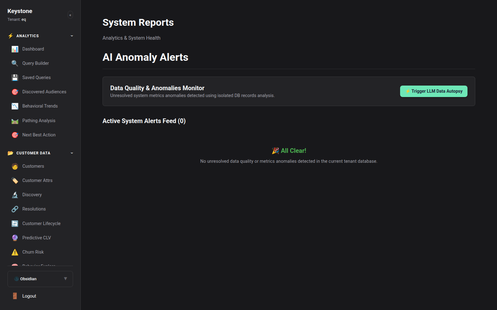497x310 pixels.
Task: Open the Predictive CLV crystal ball icon
Action: coord(15,238)
